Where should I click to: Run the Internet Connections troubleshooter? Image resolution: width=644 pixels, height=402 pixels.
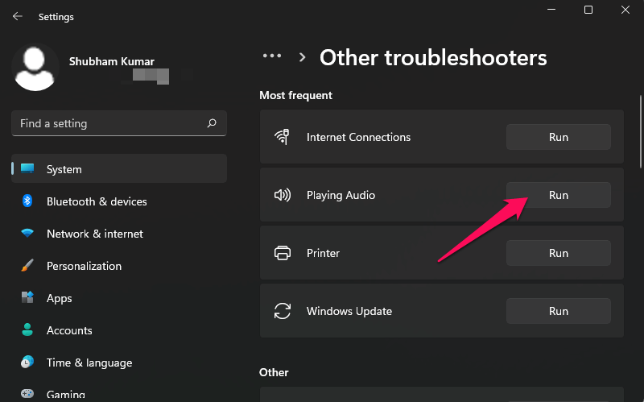[558, 137]
